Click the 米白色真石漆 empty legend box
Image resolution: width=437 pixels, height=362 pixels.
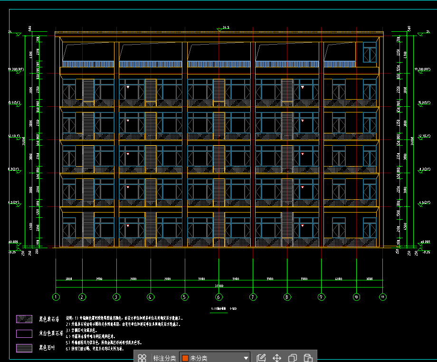pos(24,334)
